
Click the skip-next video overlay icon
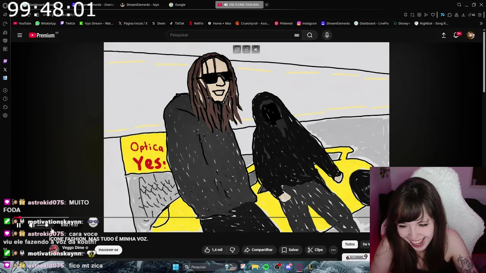256,49
